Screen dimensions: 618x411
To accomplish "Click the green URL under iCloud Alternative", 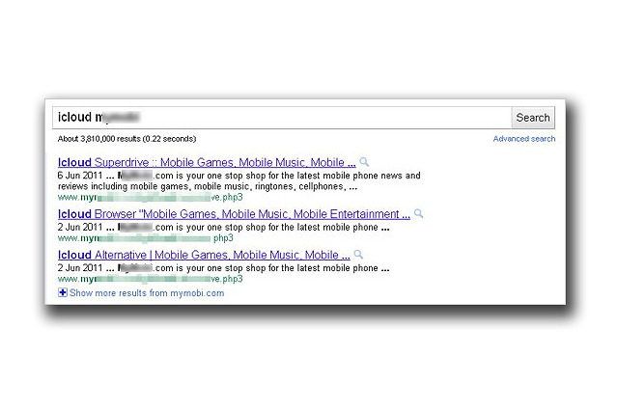I will pyautogui.click(x=150, y=279).
